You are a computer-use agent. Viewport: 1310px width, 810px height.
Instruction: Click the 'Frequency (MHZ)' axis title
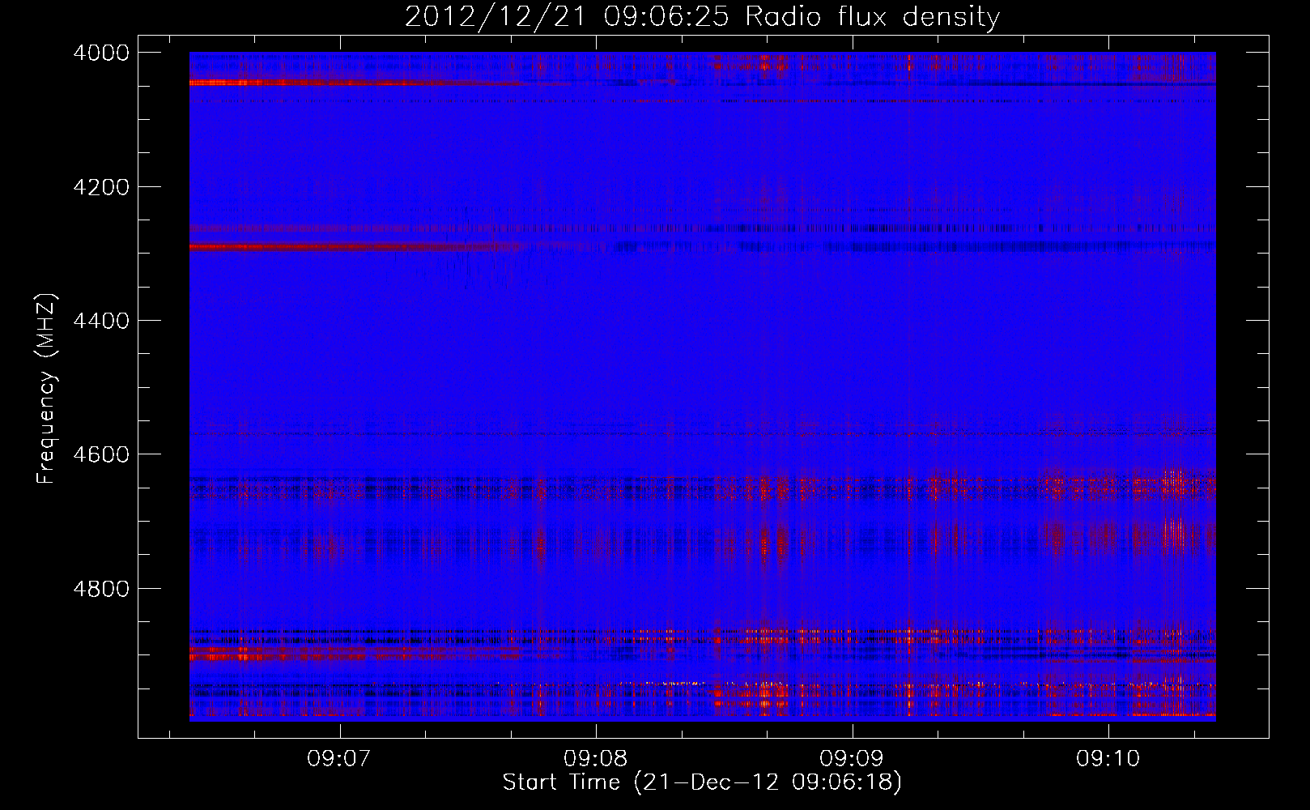[x=46, y=389]
